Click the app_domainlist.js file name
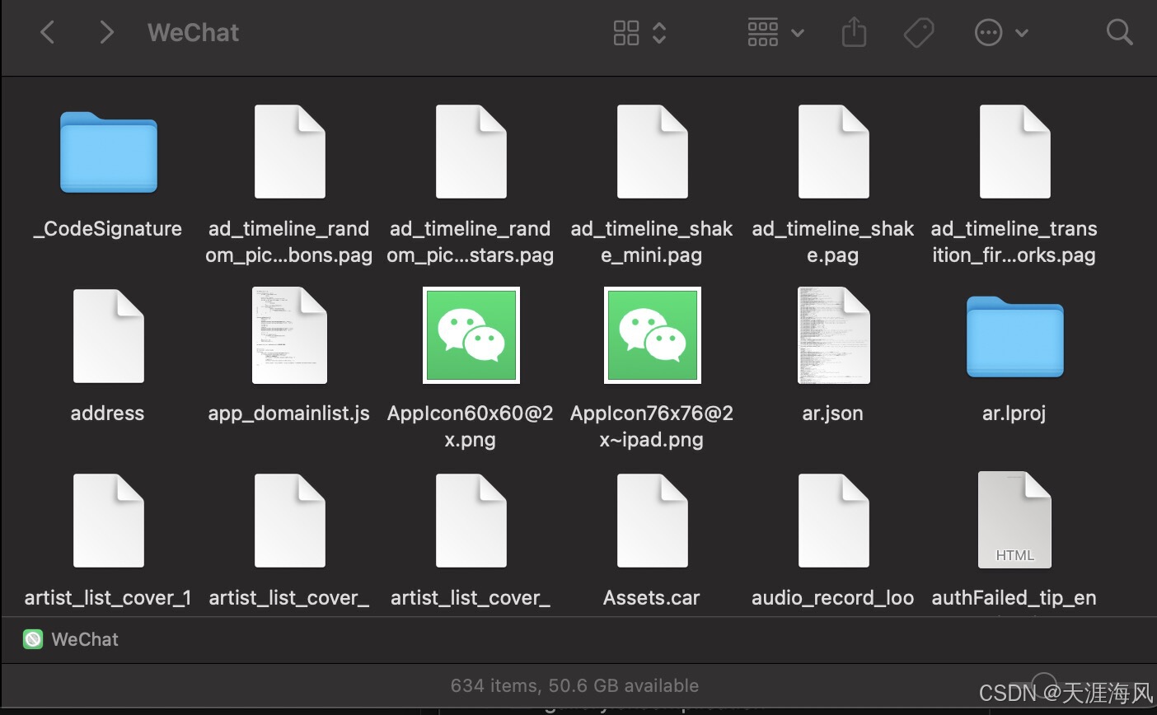Viewport: 1157px width, 715px height. (x=289, y=414)
